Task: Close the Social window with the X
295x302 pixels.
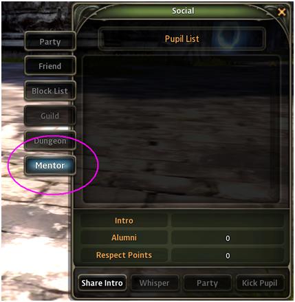Action: pos(281,12)
